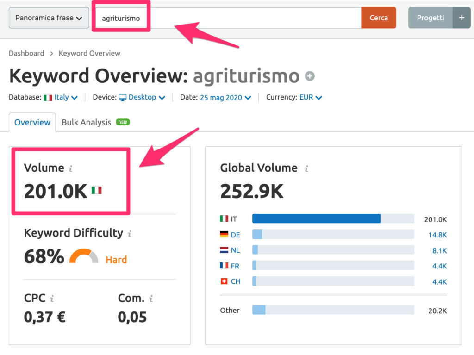Click the plus icon beside Progetti
Viewport: 474px width, 355px height.
462,18
